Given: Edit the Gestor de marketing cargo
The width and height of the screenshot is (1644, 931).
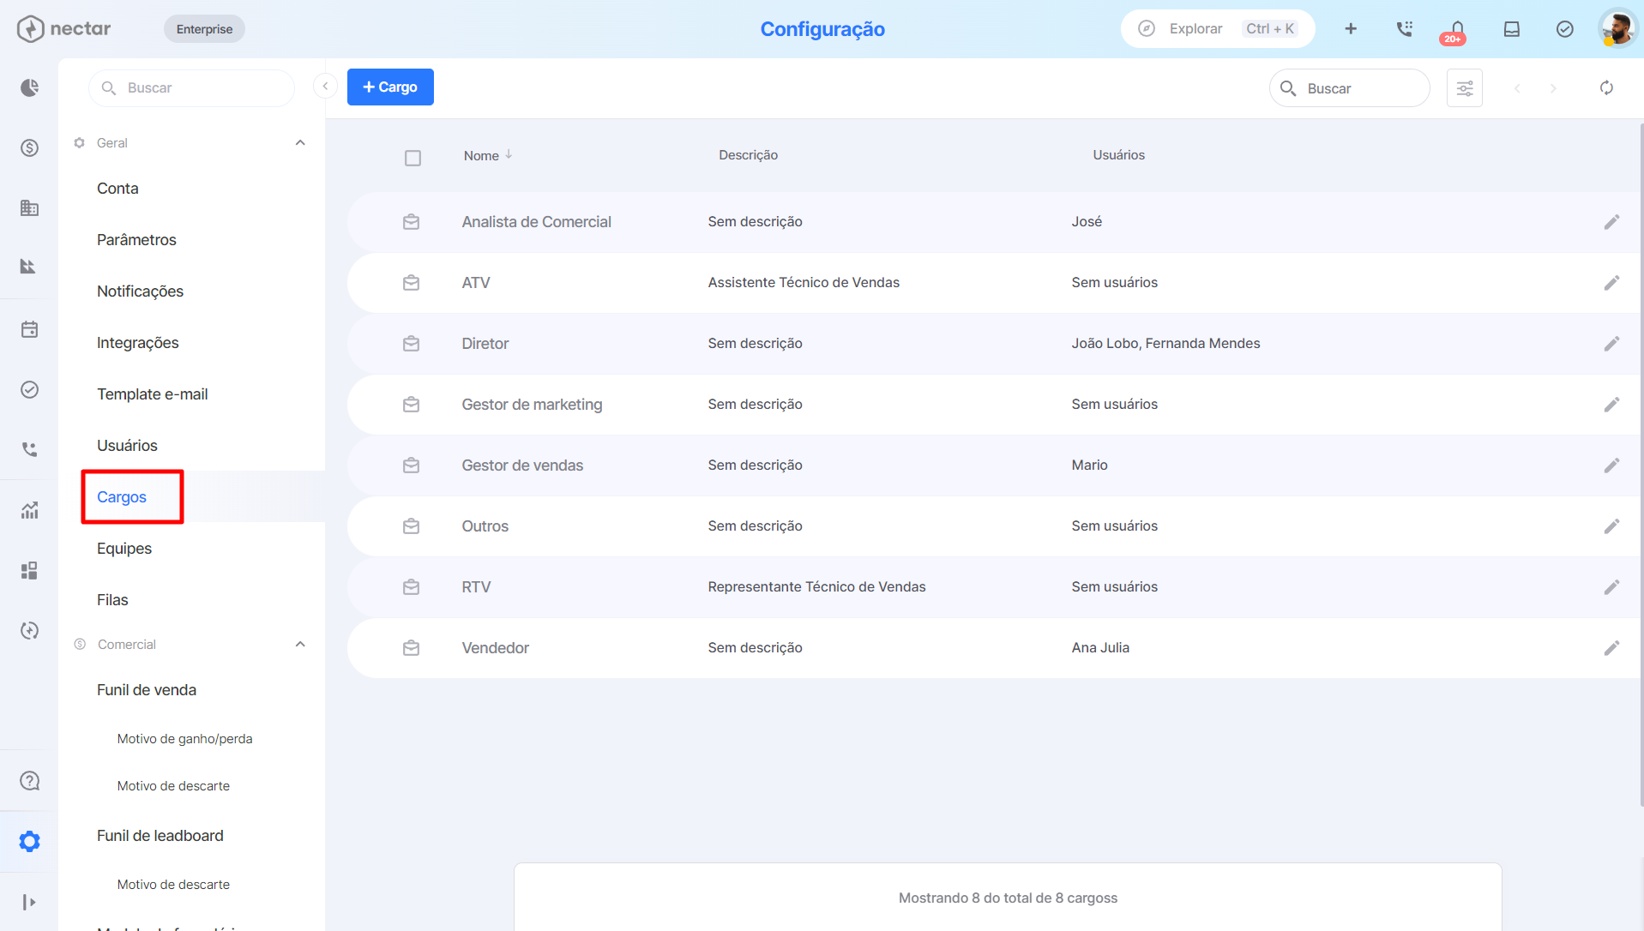Looking at the screenshot, I should click(1611, 405).
